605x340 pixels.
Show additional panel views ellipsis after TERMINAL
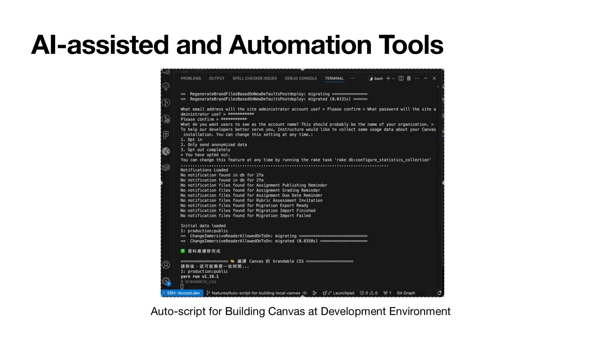[x=352, y=78]
